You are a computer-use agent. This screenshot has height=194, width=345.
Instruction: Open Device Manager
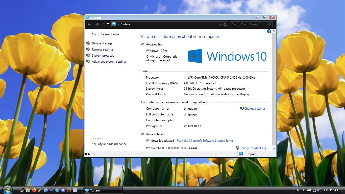coord(103,43)
